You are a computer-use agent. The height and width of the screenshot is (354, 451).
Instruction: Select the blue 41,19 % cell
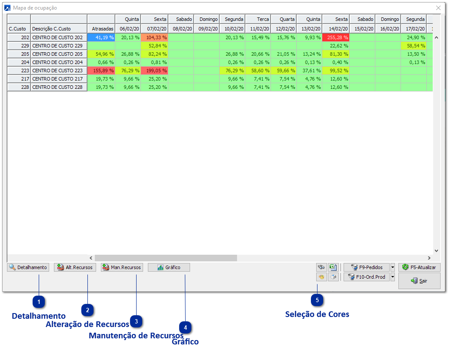click(x=101, y=37)
